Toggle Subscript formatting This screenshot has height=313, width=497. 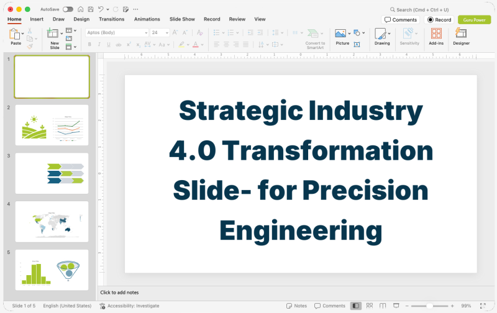[138, 45]
